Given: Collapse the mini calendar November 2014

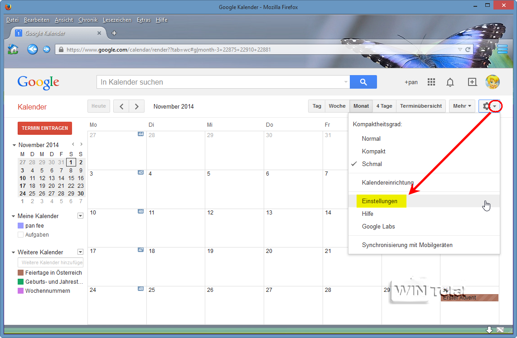Looking at the screenshot, I should point(14,145).
